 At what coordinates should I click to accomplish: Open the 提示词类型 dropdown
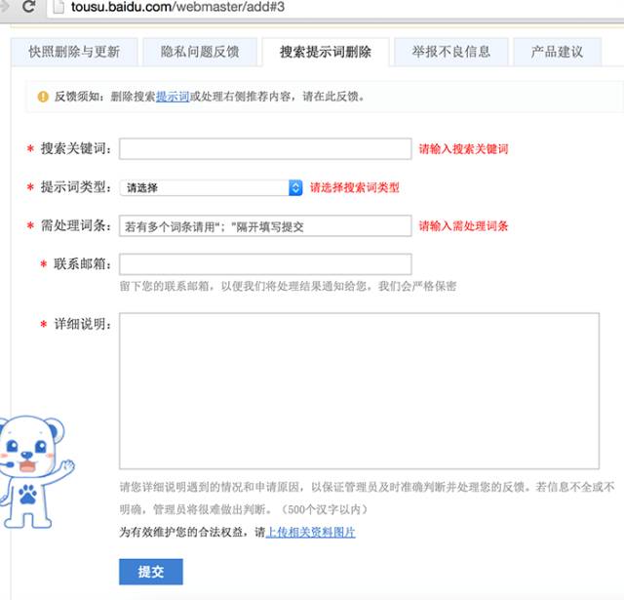pyautogui.click(x=211, y=187)
